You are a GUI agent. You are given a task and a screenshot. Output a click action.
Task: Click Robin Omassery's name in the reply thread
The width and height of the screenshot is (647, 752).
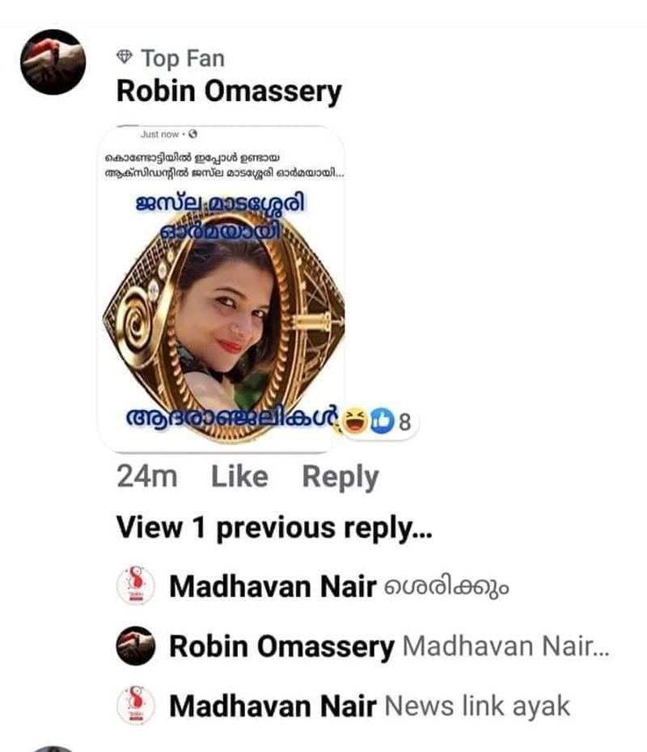281,646
